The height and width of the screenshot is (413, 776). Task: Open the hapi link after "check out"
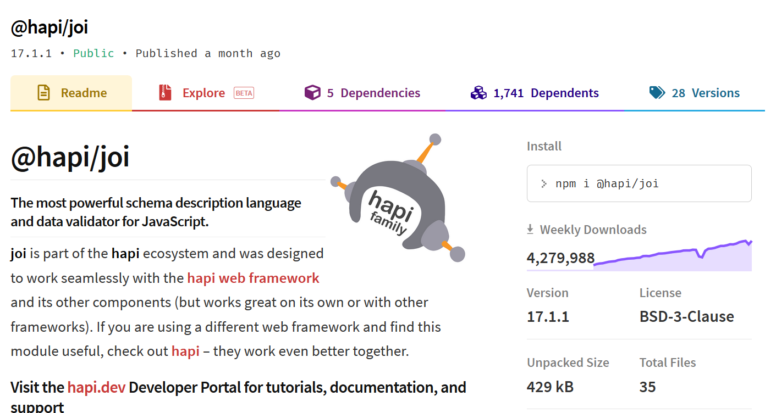pyautogui.click(x=185, y=351)
